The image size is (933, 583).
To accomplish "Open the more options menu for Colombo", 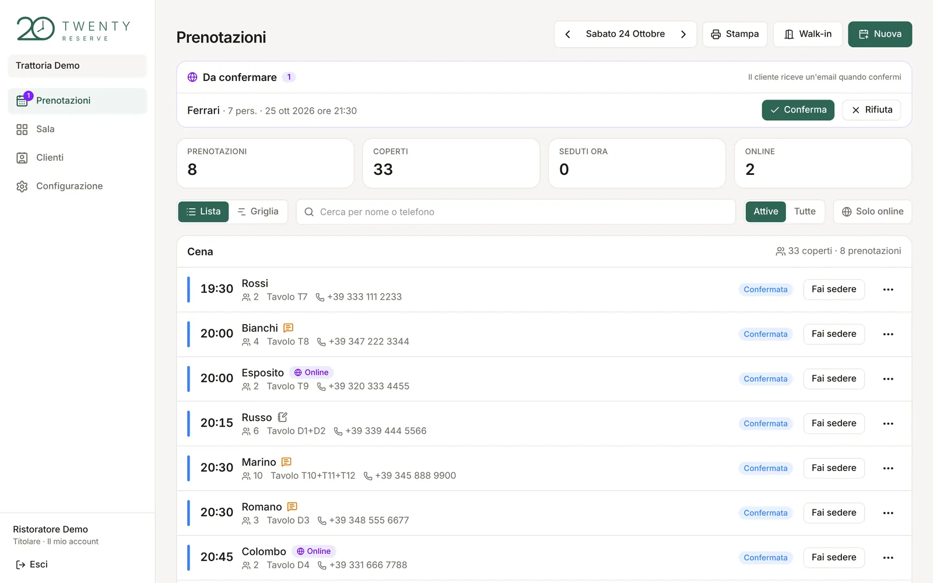I will 888,558.
